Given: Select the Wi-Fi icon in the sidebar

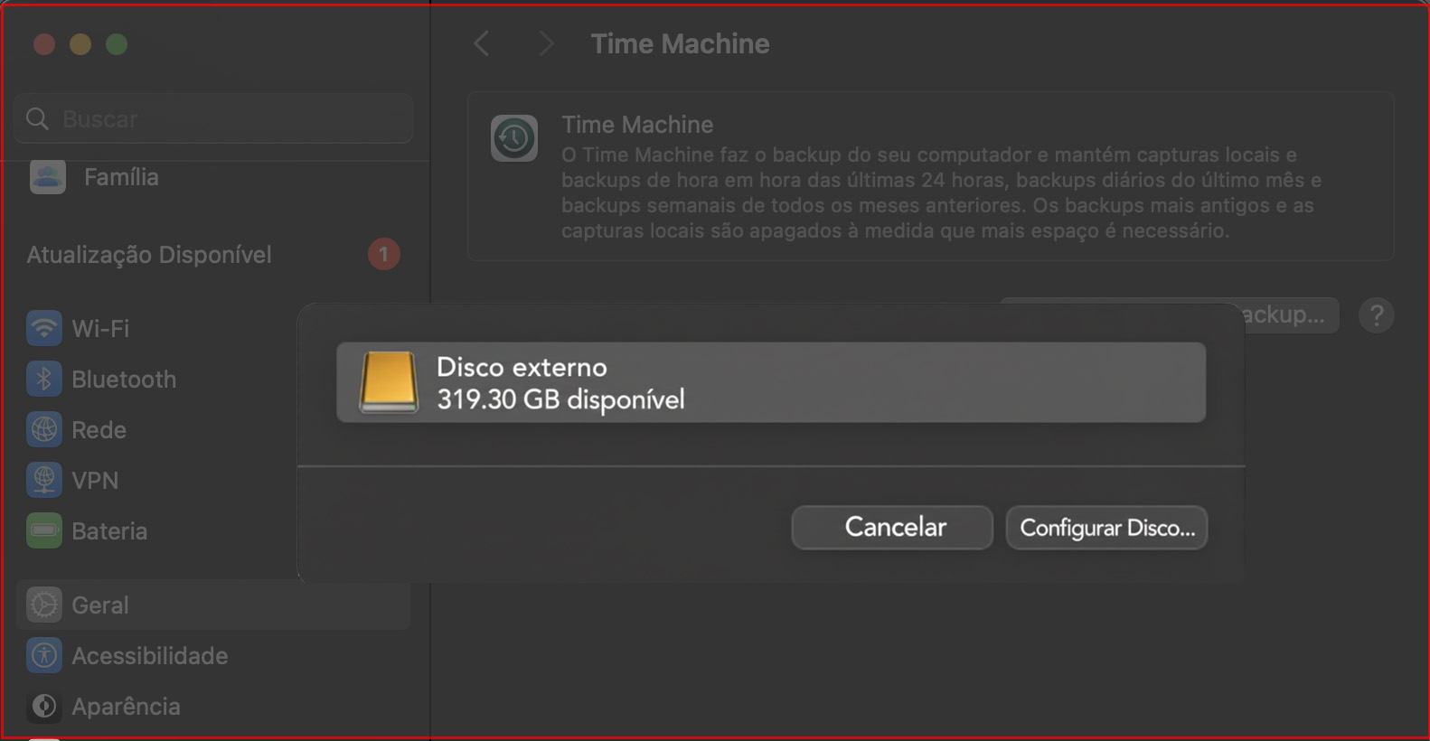Looking at the screenshot, I should (x=43, y=328).
